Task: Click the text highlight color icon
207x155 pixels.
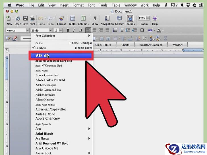Action: [150, 30]
